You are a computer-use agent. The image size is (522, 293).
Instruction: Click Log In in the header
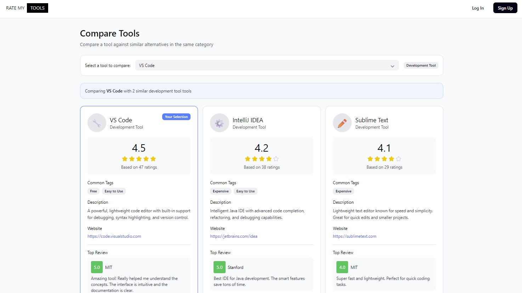[478, 8]
